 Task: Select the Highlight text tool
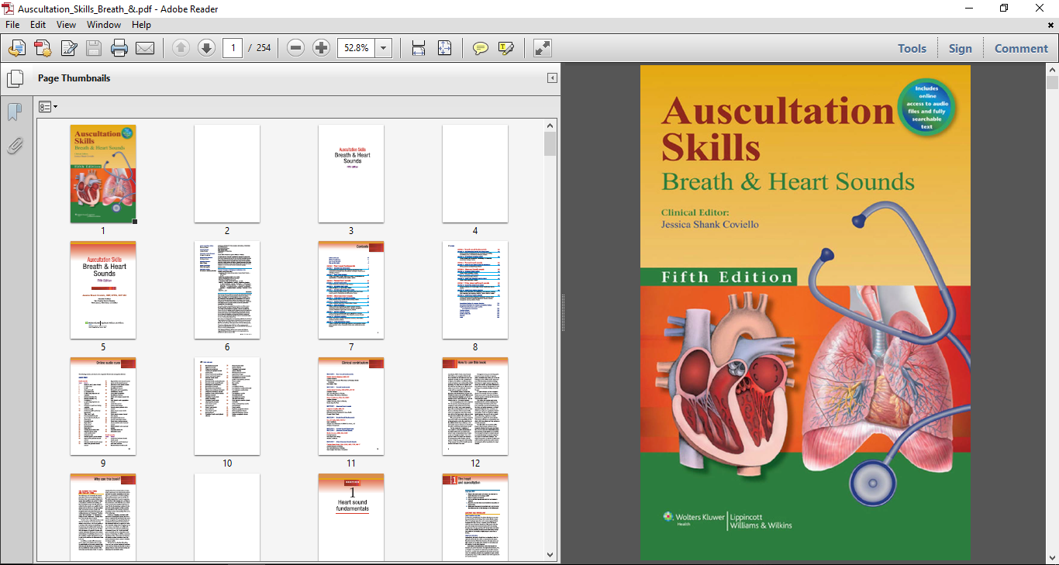tap(506, 48)
